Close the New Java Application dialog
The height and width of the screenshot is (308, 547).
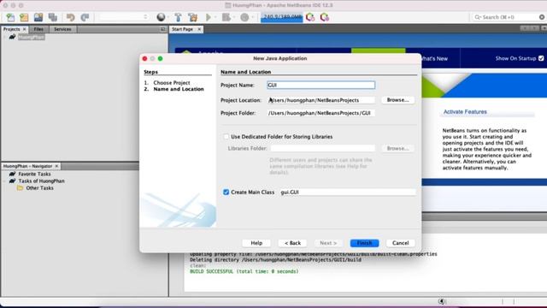[x=144, y=59]
